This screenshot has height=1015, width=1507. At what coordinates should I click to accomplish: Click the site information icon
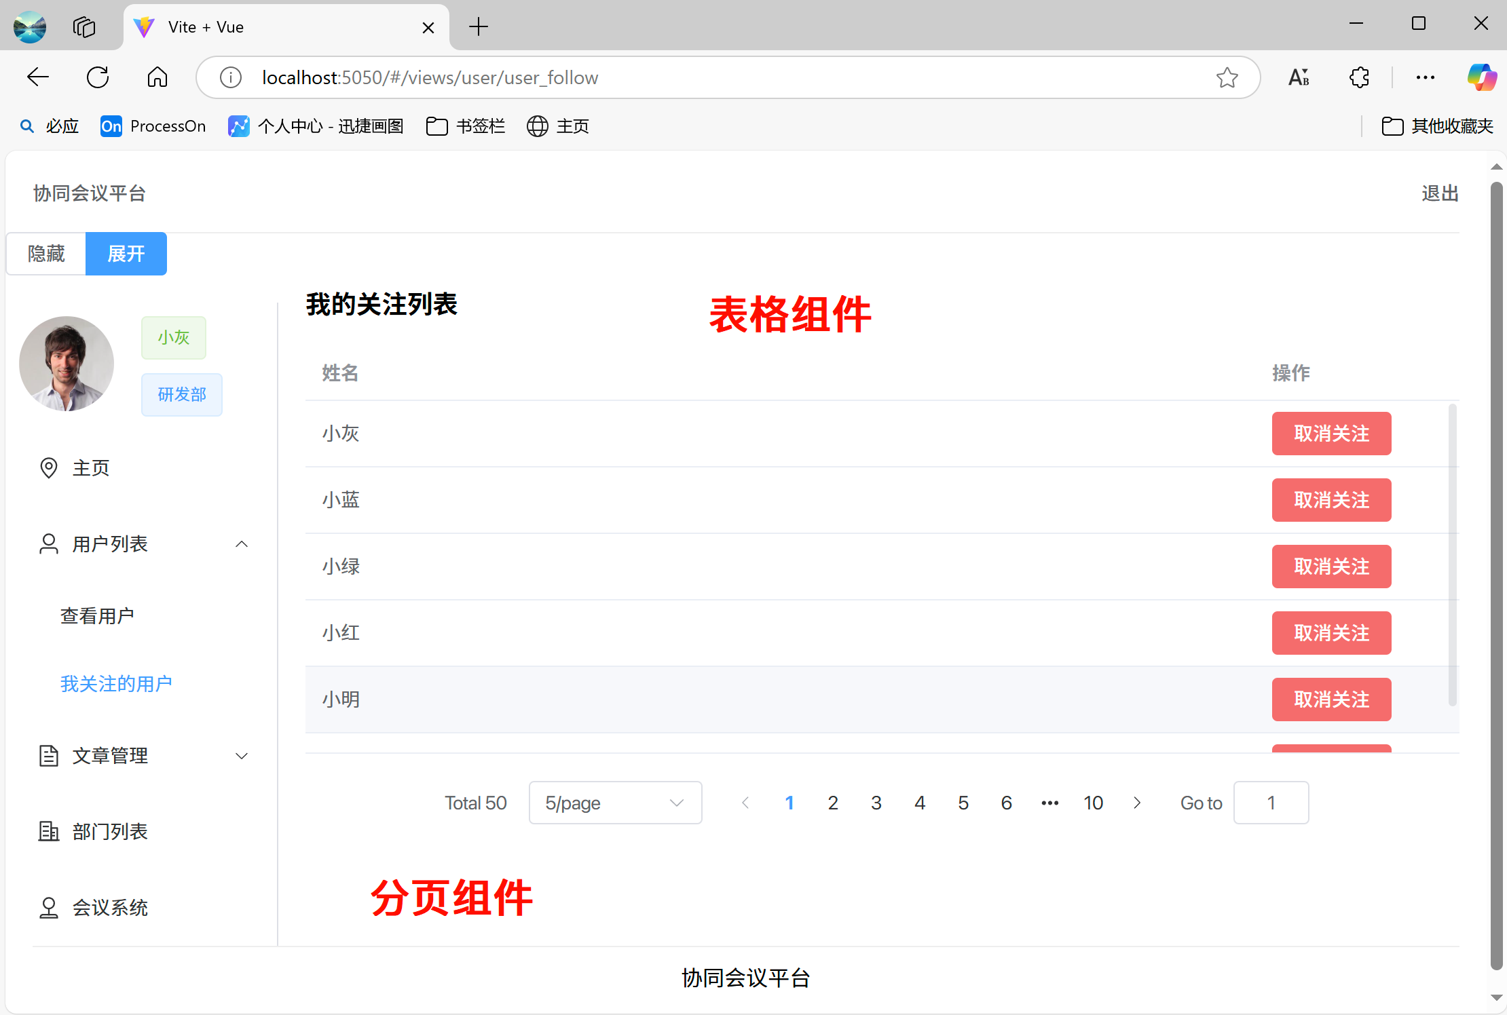click(231, 77)
